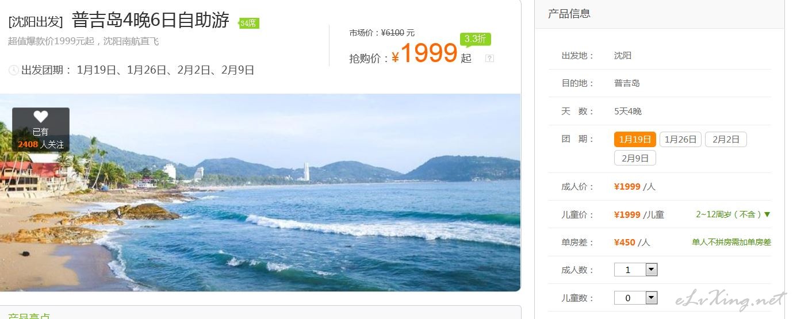Screen dimensions: 793x319
Task: Click the 单人不拼房需加单房差 green note
Action: click(731, 242)
